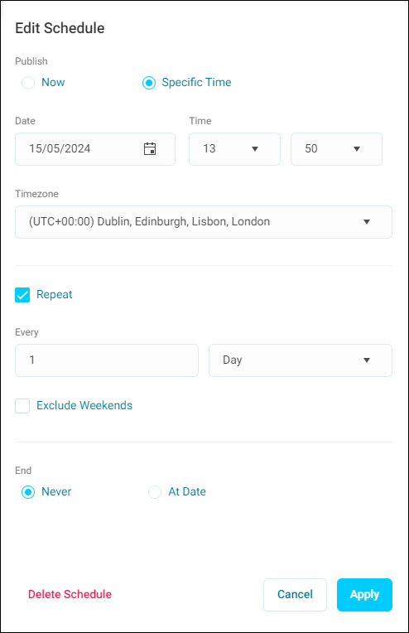
Task: Choose the Specific Time radio button
Action: [x=149, y=83]
